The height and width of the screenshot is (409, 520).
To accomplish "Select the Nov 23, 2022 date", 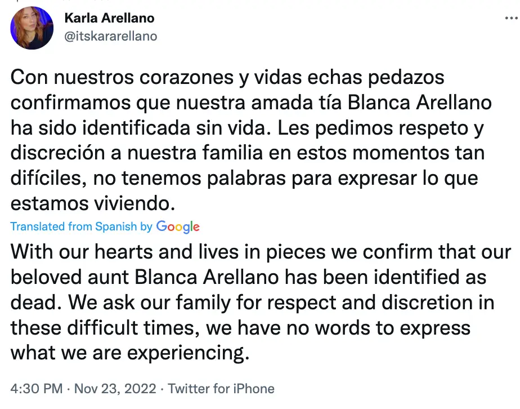I will tap(115, 388).
